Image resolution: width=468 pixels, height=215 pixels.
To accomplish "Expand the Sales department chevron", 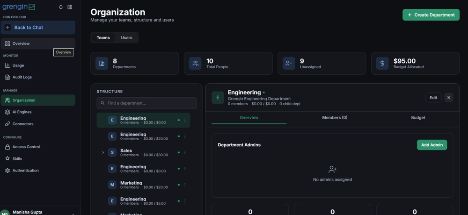I will click(x=103, y=152).
